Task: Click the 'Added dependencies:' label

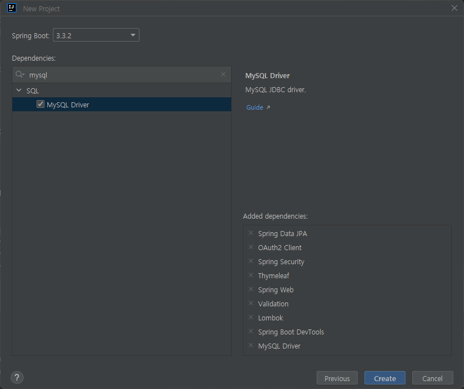Action: click(275, 216)
